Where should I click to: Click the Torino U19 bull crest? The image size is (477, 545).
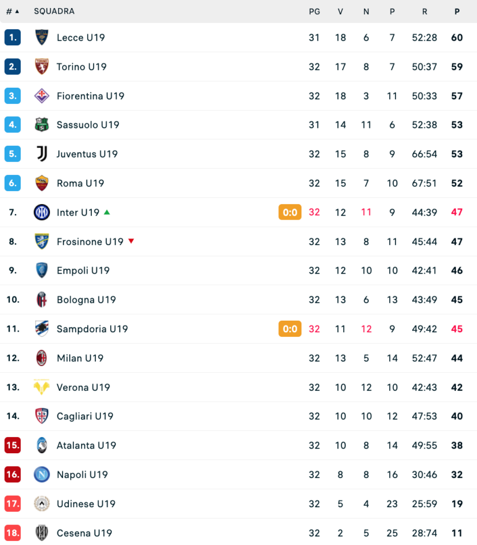point(42,67)
